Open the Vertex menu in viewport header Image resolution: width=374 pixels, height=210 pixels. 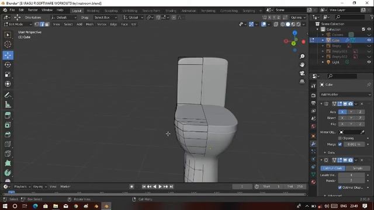pos(102,24)
